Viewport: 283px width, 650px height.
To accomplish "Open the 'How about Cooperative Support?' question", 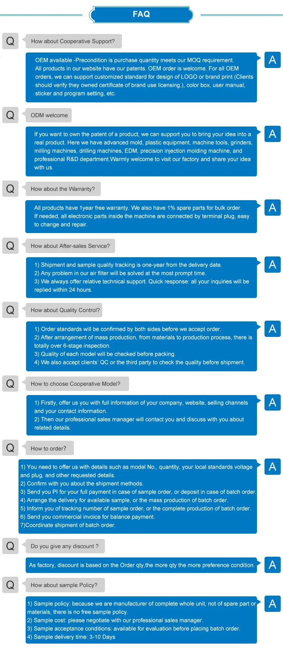I will click(x=73, y=41).
